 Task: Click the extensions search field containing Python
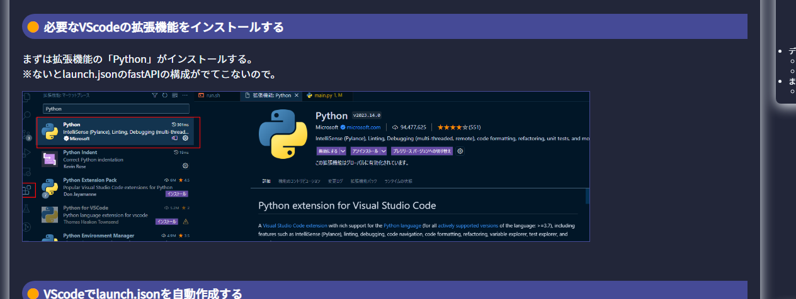click(x=116, y=109)
